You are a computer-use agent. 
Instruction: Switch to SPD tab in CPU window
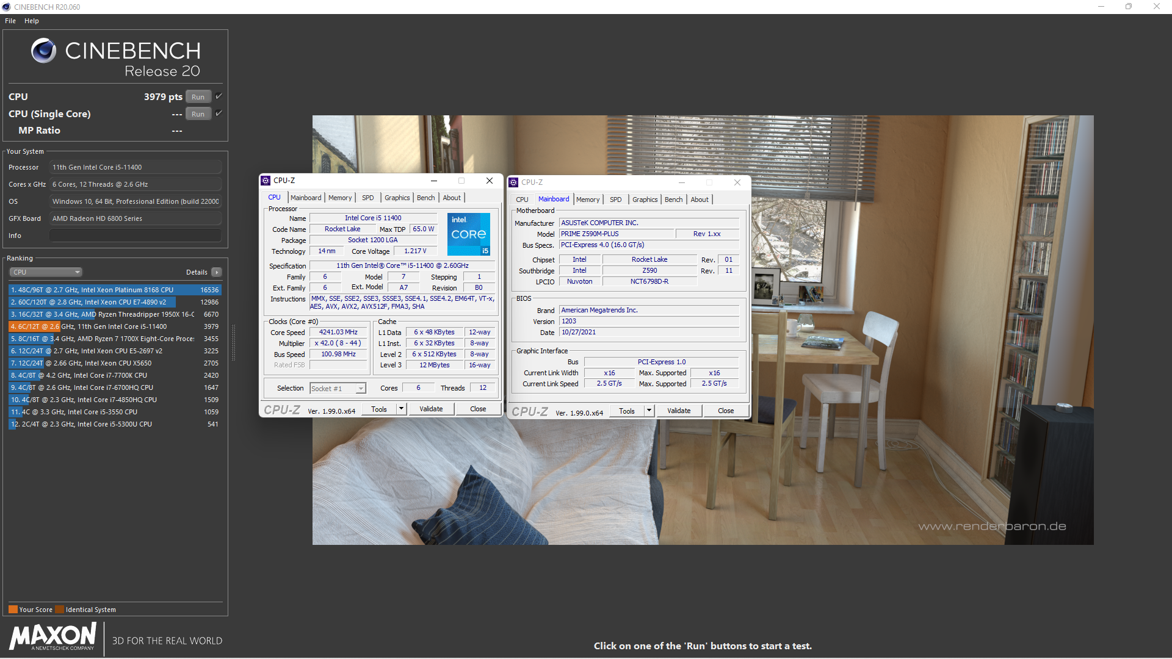[367, 198]
